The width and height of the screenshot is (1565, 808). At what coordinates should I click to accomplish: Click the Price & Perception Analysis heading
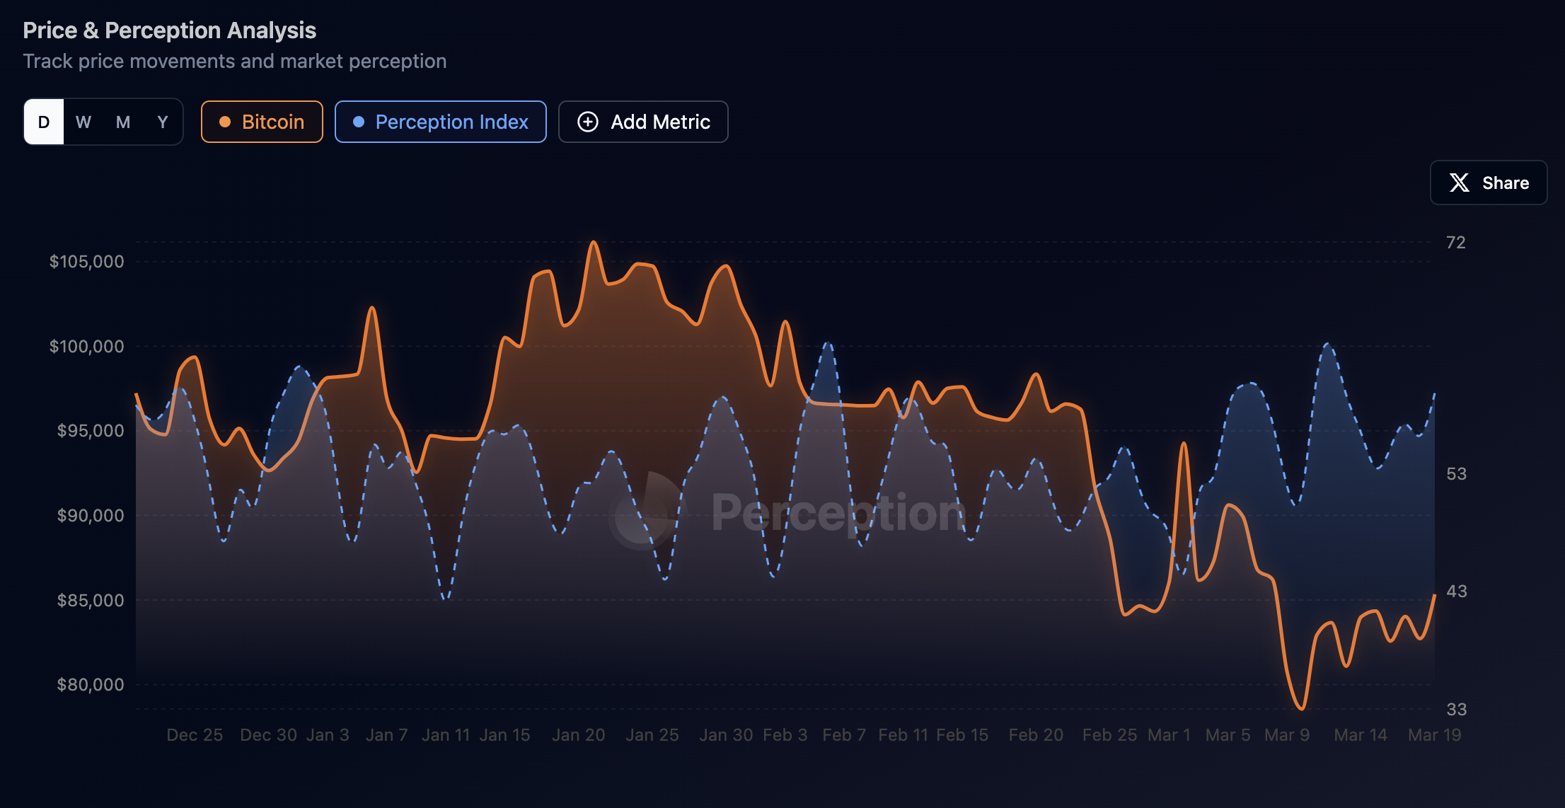(x=169, y=30)
